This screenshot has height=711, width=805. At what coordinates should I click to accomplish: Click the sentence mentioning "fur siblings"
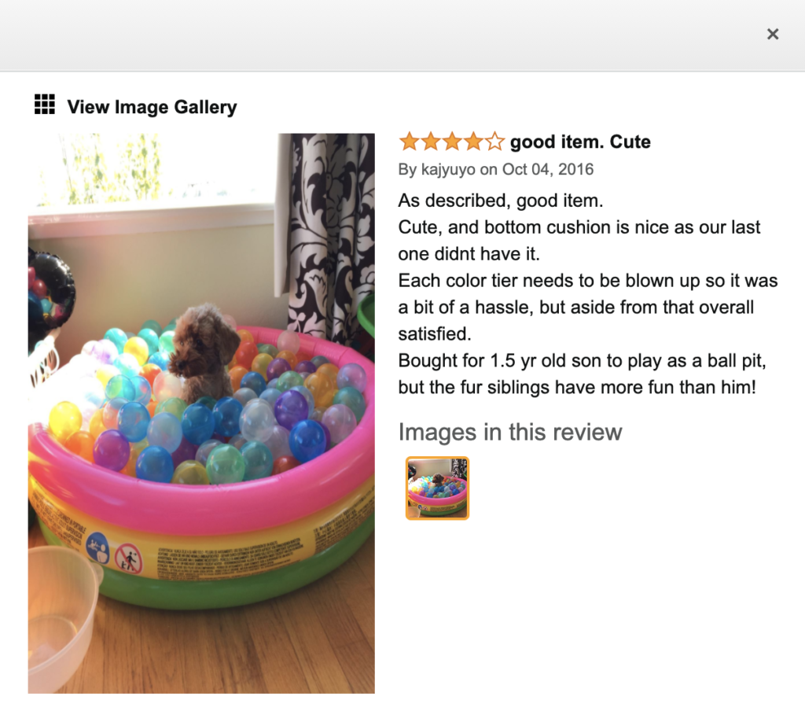[576, 387]
